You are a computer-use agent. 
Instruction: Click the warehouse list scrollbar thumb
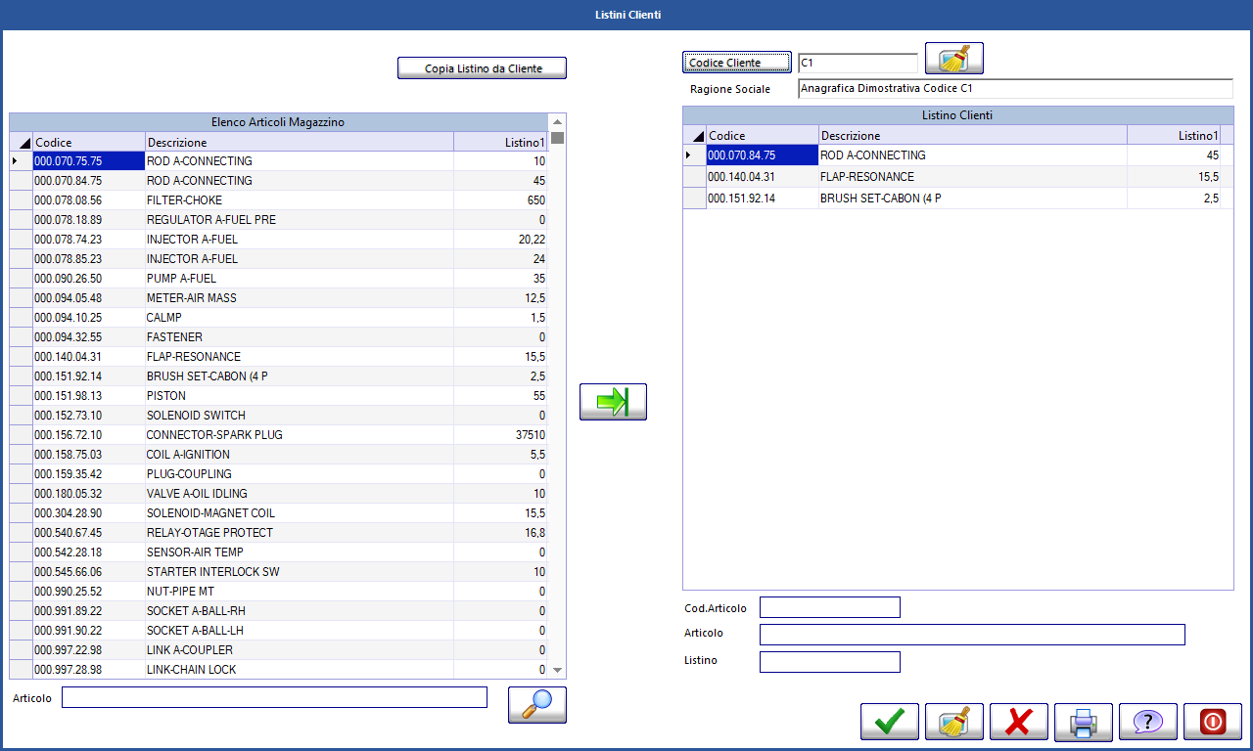(557, 137)
